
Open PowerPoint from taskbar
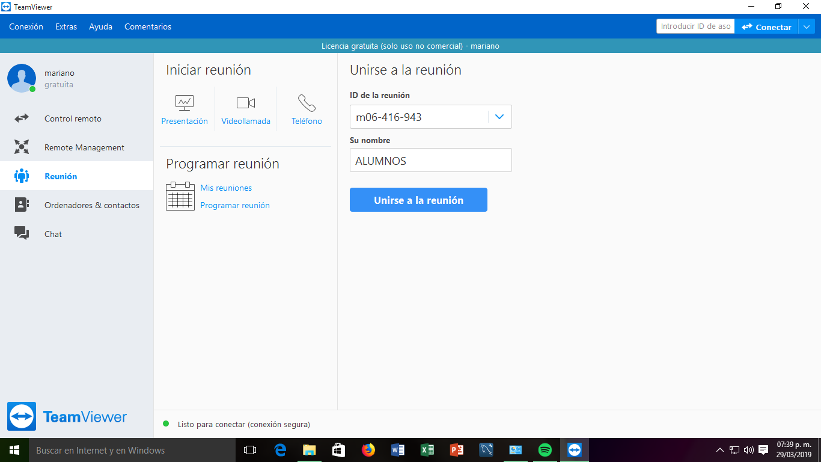(457, 450)
